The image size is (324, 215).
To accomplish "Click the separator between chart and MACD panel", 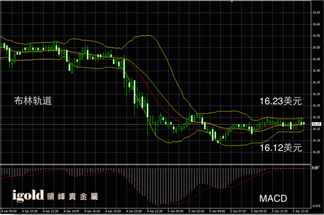I will pyautogui.click(x=155, y=164).
